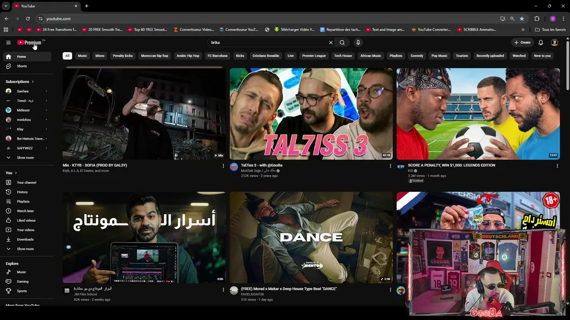Clear the search box with the X
Screen dimensions: 570x320
(x=331, y=43)
